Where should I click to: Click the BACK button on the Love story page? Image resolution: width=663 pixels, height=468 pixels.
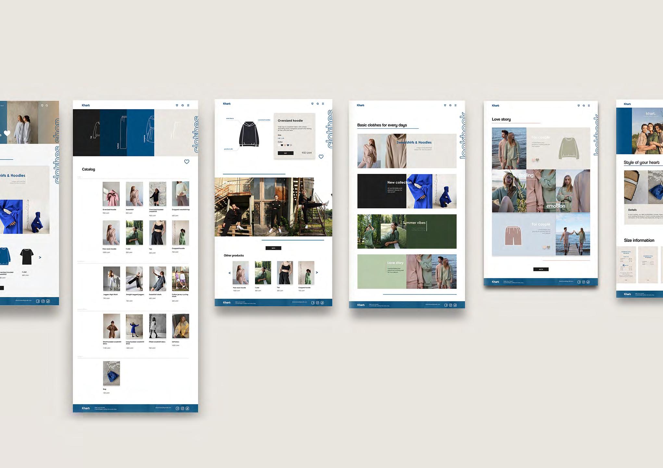pos(541,269)
